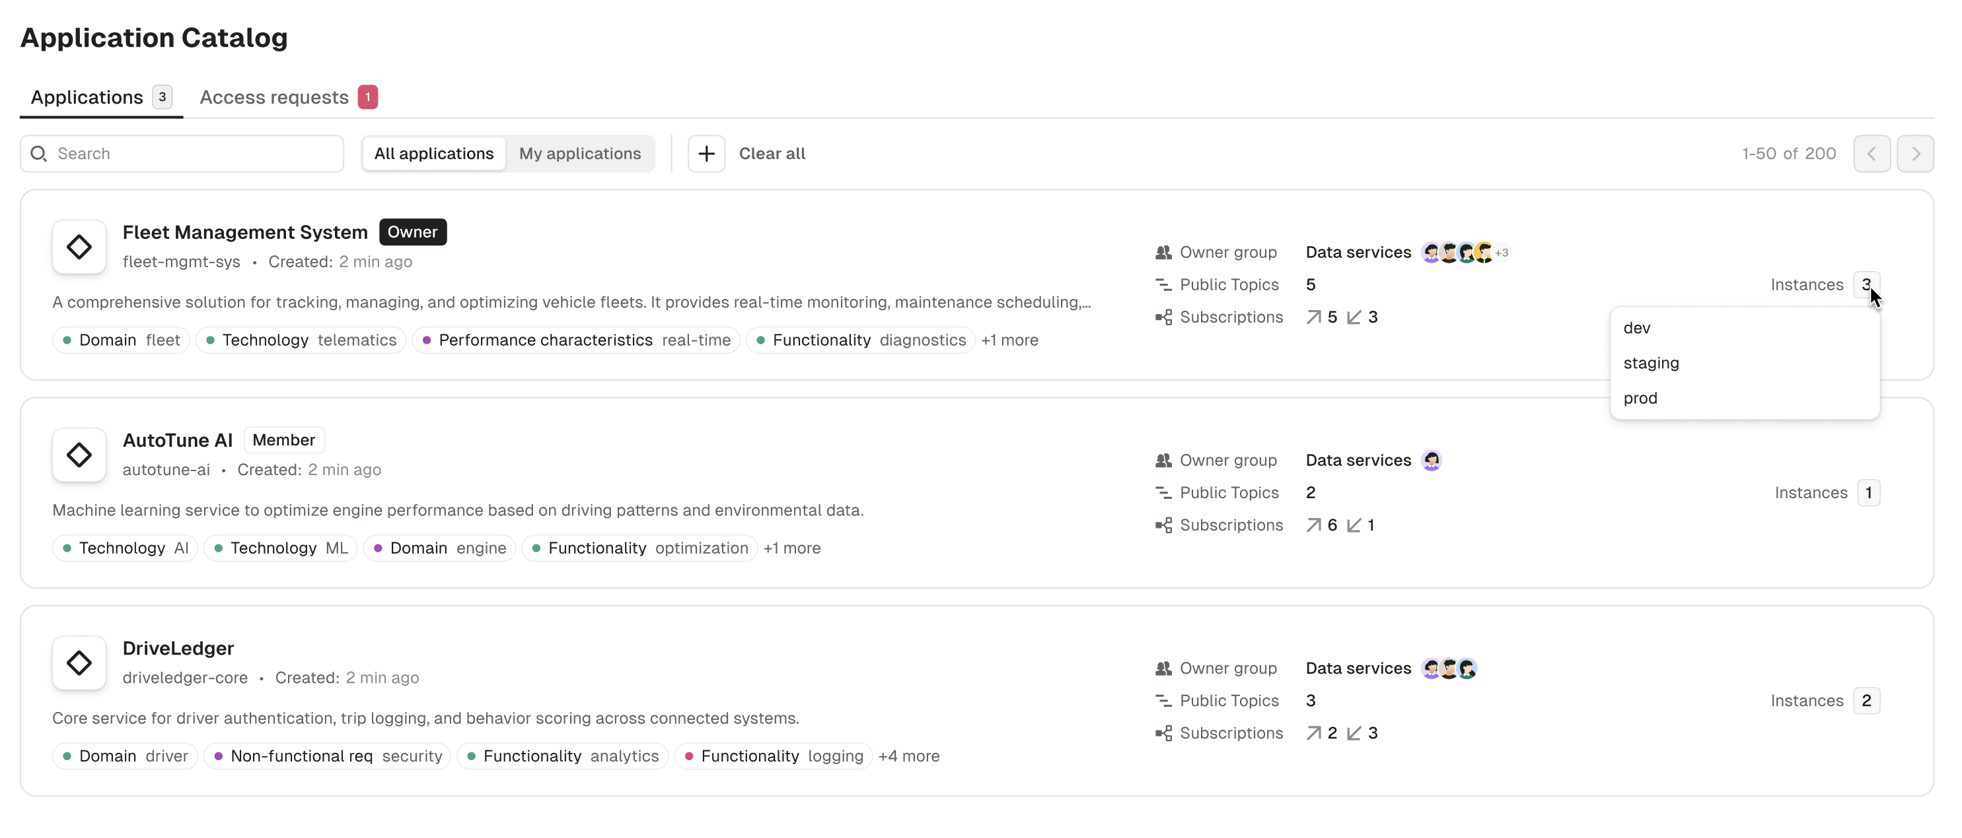
Task: Click the Technology AI tag
Action: (x=125, y=548)
